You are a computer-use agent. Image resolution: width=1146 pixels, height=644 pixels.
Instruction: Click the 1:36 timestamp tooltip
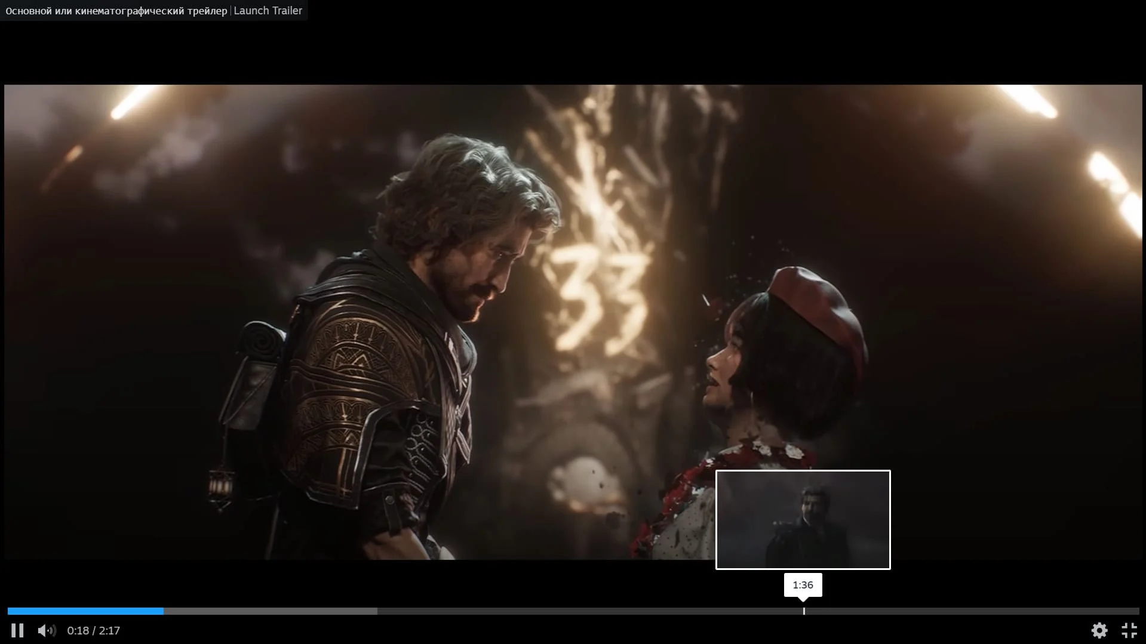click(x=803, y=585)
